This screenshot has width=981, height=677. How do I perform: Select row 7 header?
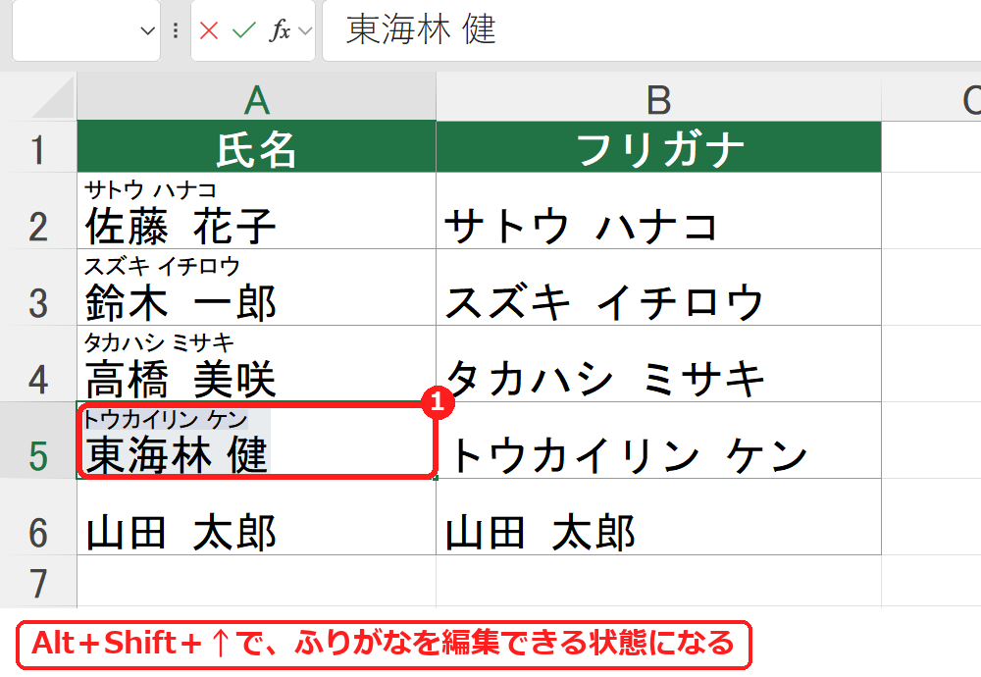pos(38,581)
